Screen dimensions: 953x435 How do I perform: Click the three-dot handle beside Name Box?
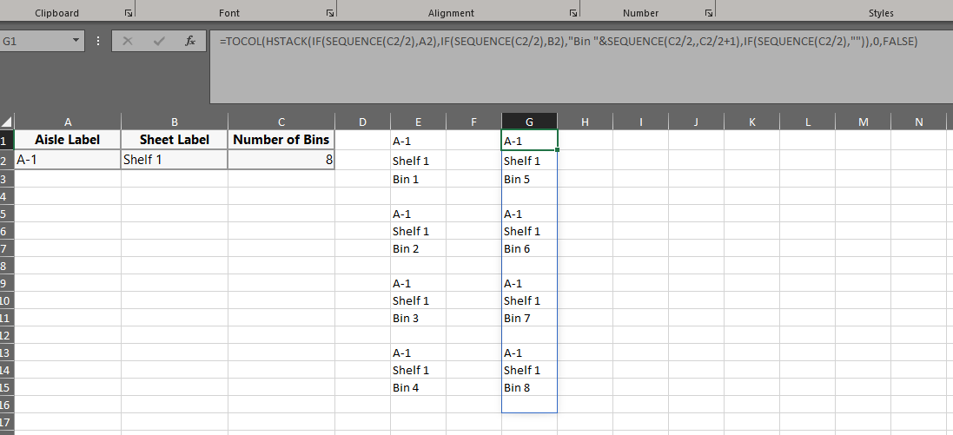pyautogui.click(x=98, y=41)
